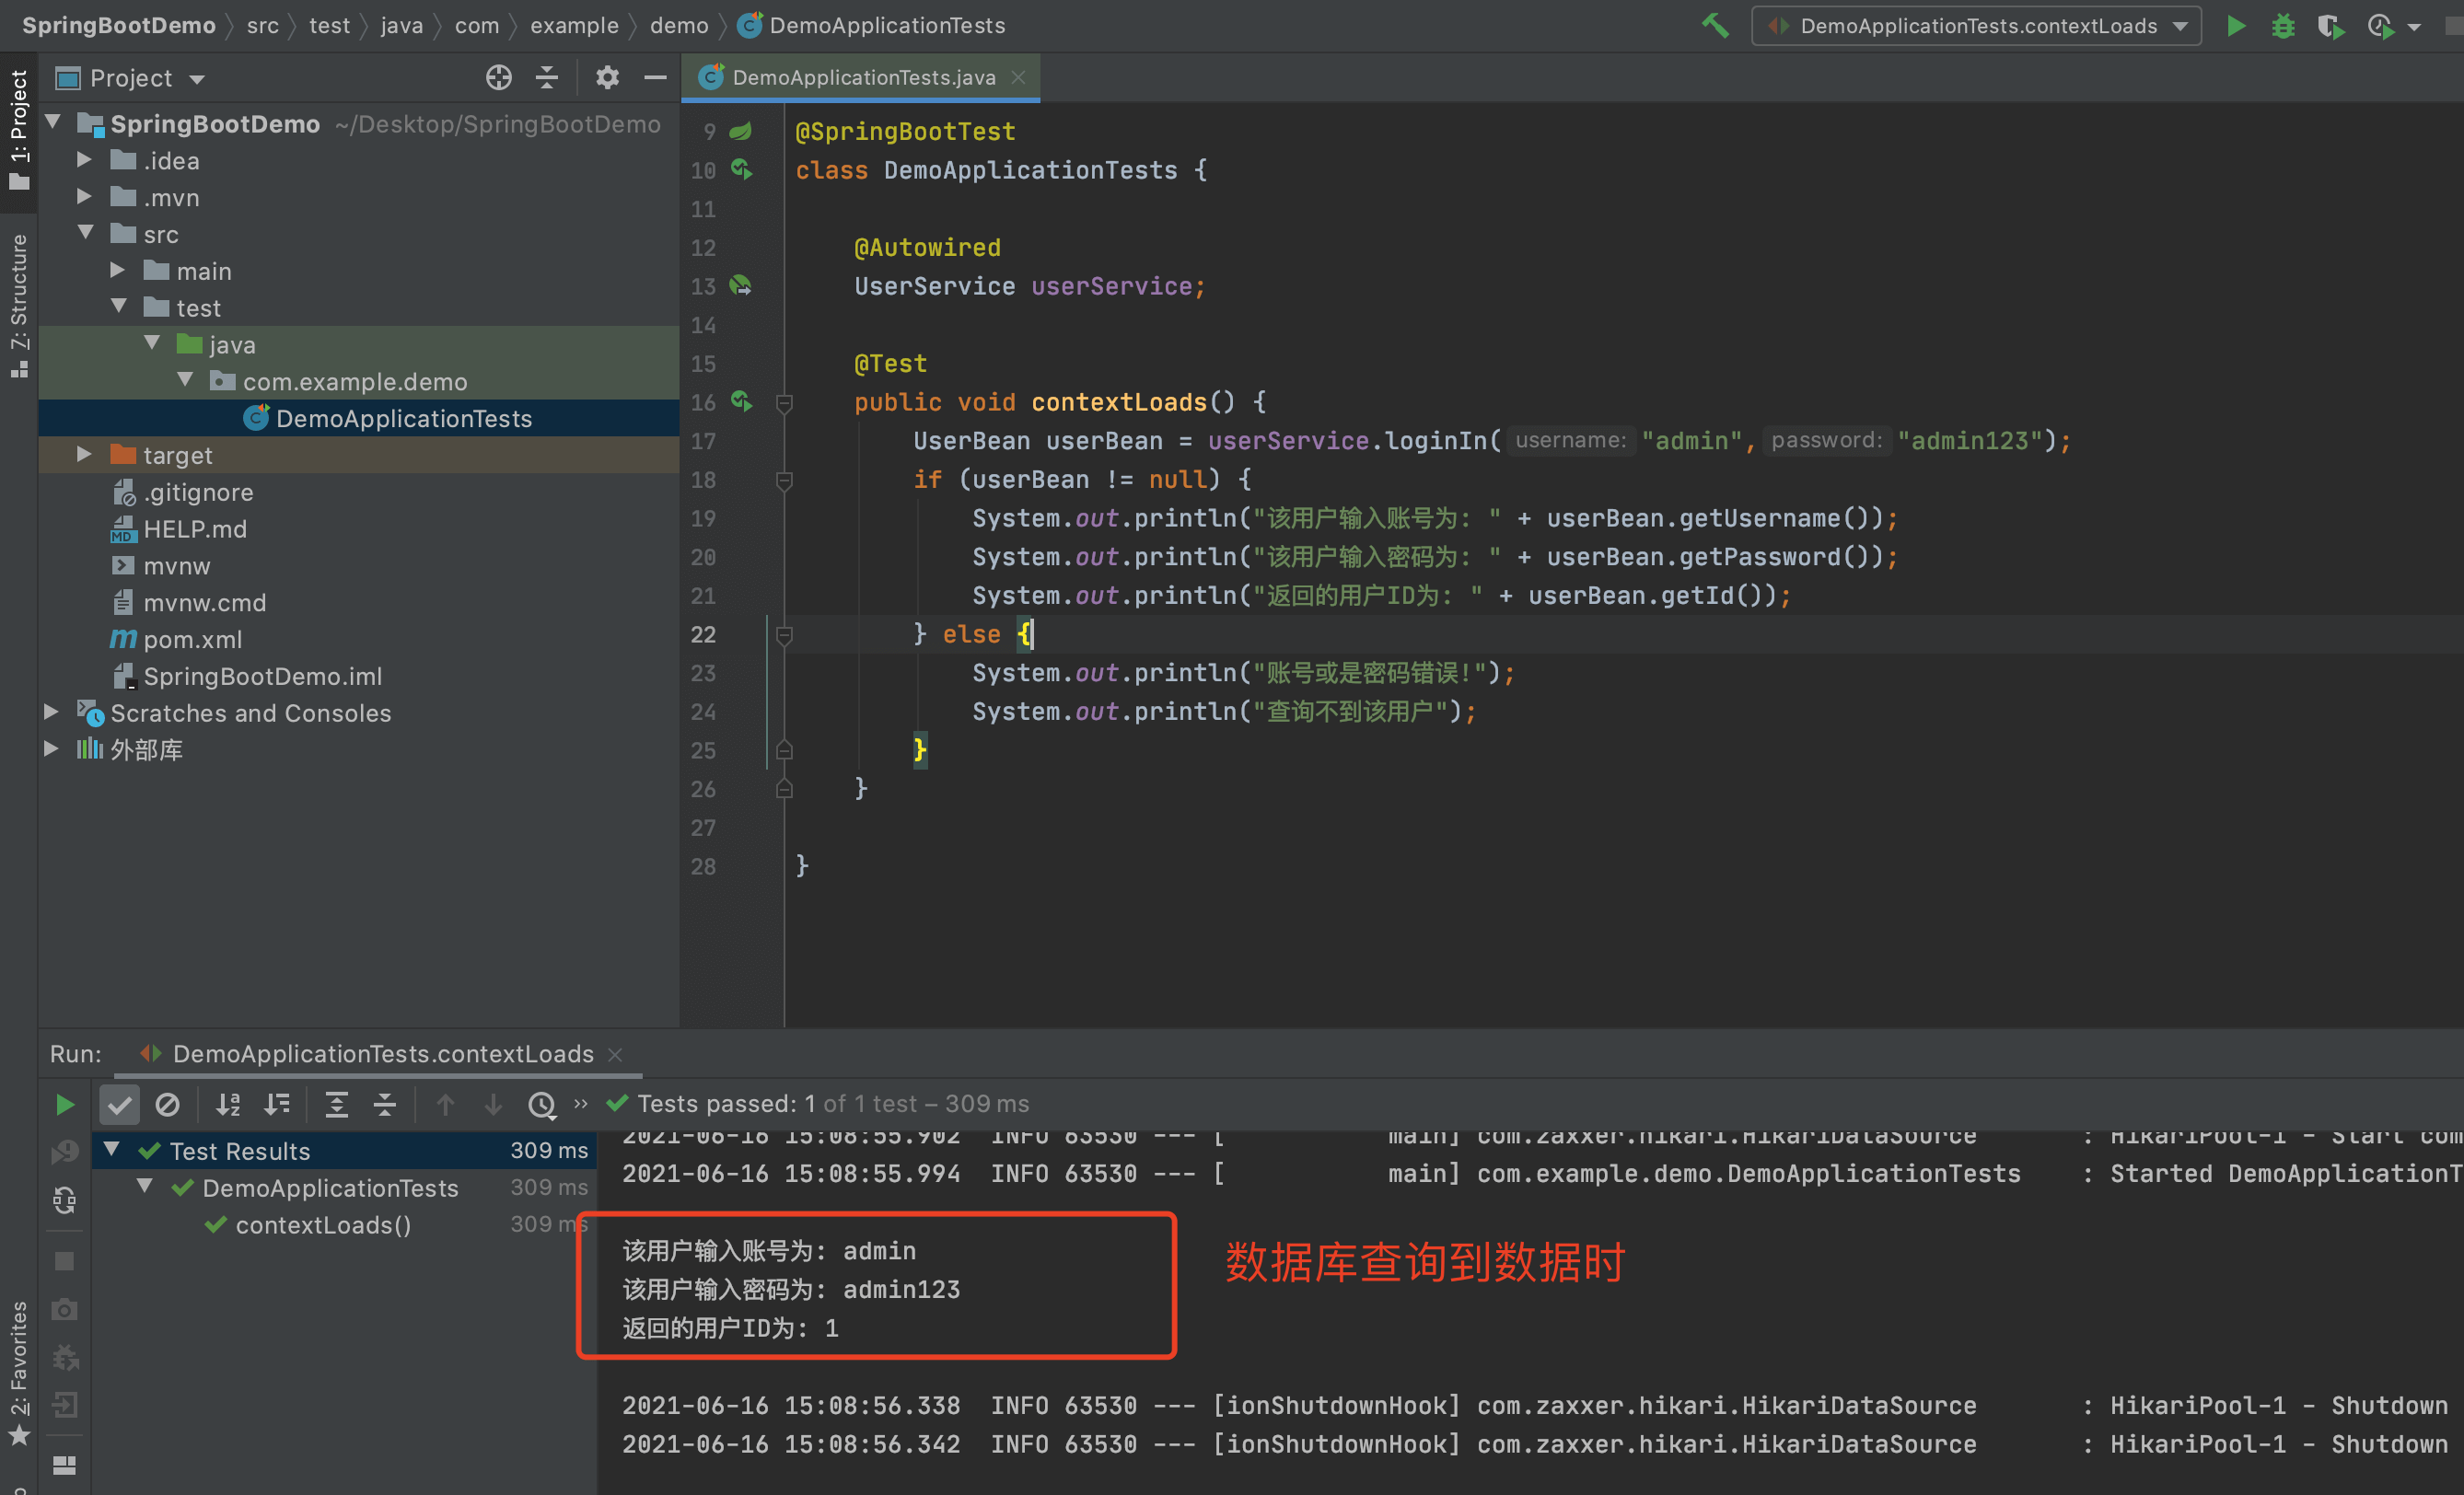Screen dimensions: 2464x1495
Task: Hide the Project panel with minus icon
Action: click(x=655, y=78)
